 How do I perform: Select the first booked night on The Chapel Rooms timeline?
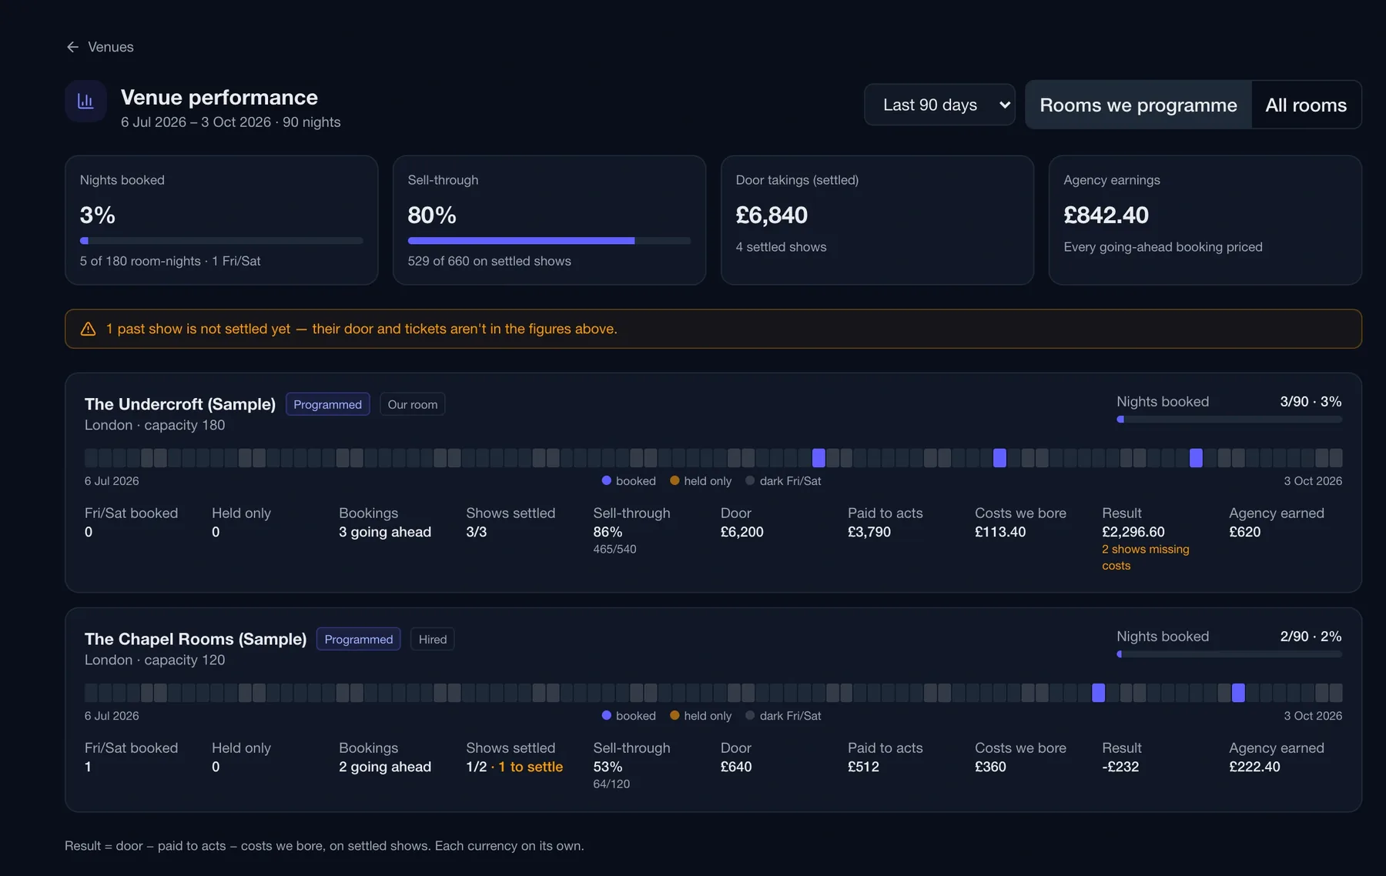click(x=1098, y=693)
